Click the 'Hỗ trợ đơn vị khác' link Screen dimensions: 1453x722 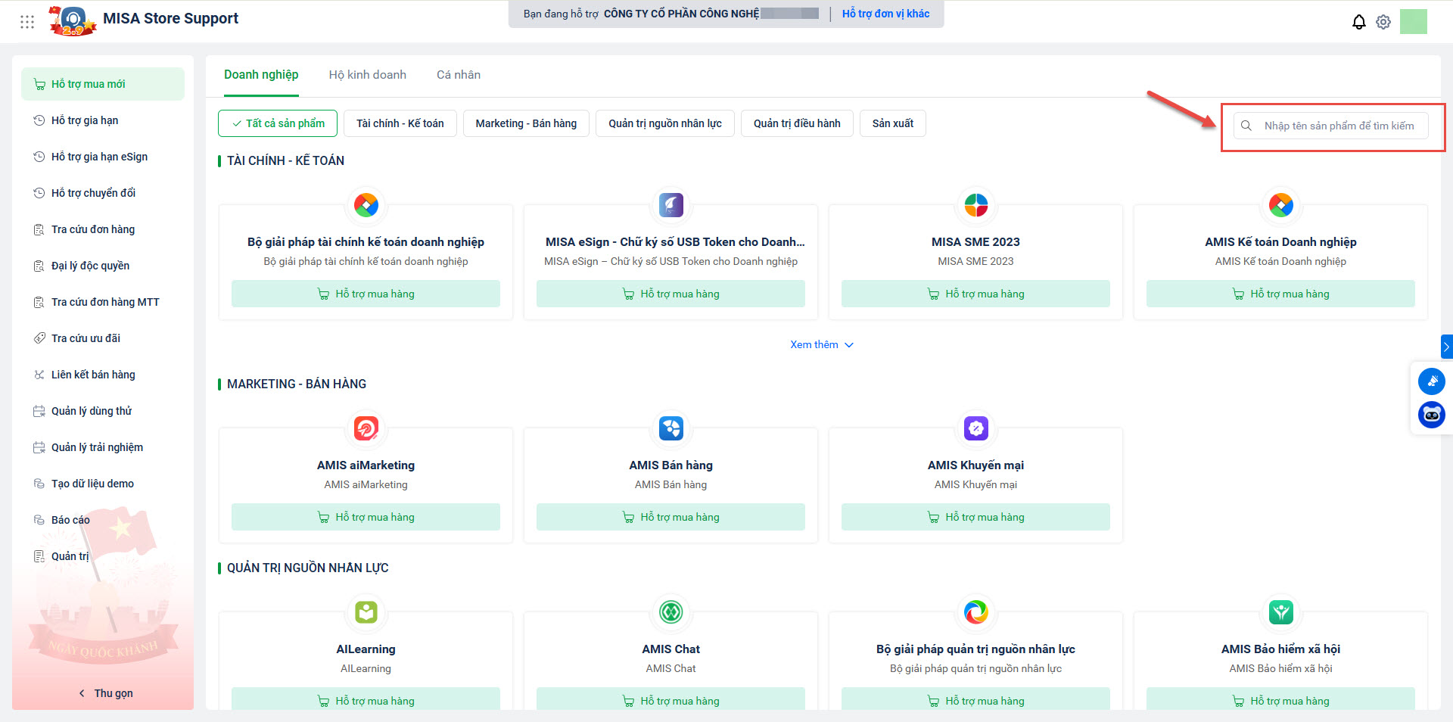coord(885,14)
